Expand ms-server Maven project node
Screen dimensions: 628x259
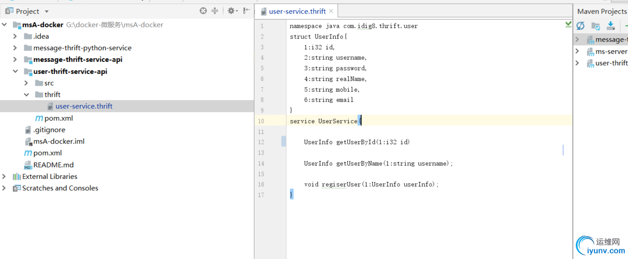tap(577, 51)
